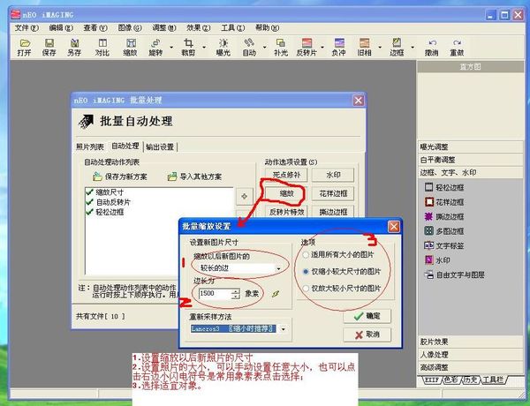This screenshot has width=530, height=406.
Task: Choose 仅放大较小尺寸的图片 radio option
Action: (x=307, y=288)
